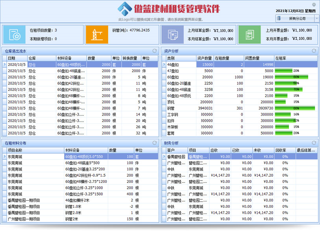Screen dimensions: 320x235
Task: Refresh the 财务分析 panel
Action: [x=313, y=142]
